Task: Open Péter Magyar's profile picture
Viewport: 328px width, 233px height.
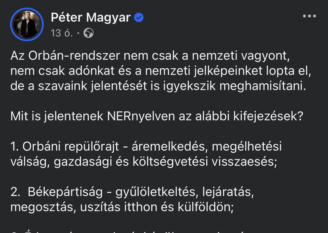Action: (27, 24)
